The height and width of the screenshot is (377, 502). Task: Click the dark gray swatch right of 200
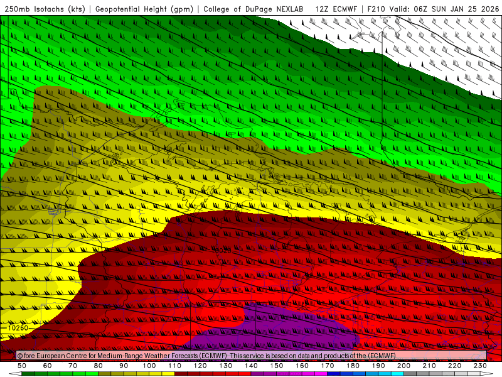(x=410, y=374)
